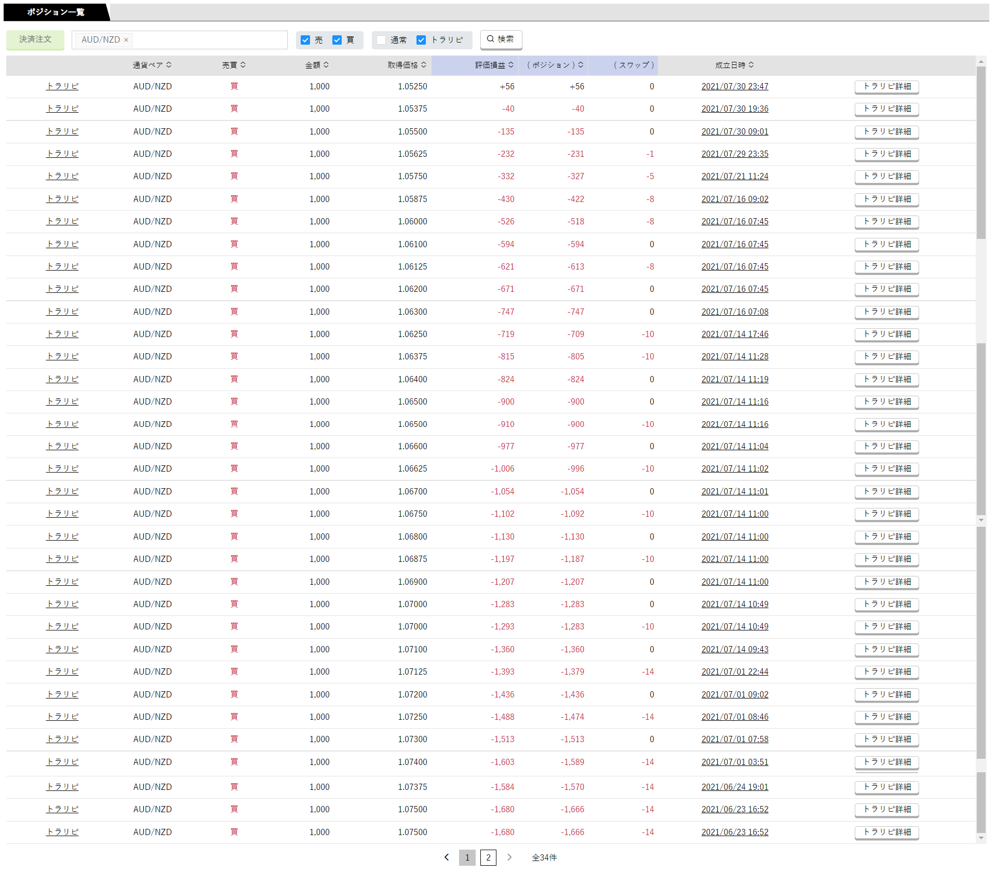Select price cell 1.07375
The width and height of the screenshot is (996, 873).
(412, 787)
